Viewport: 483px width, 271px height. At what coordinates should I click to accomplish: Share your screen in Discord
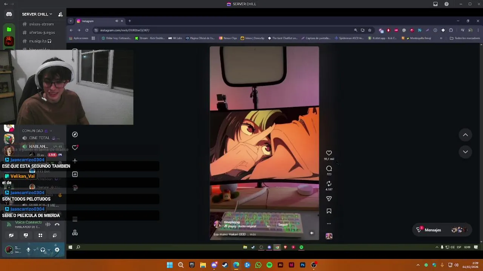26,235
